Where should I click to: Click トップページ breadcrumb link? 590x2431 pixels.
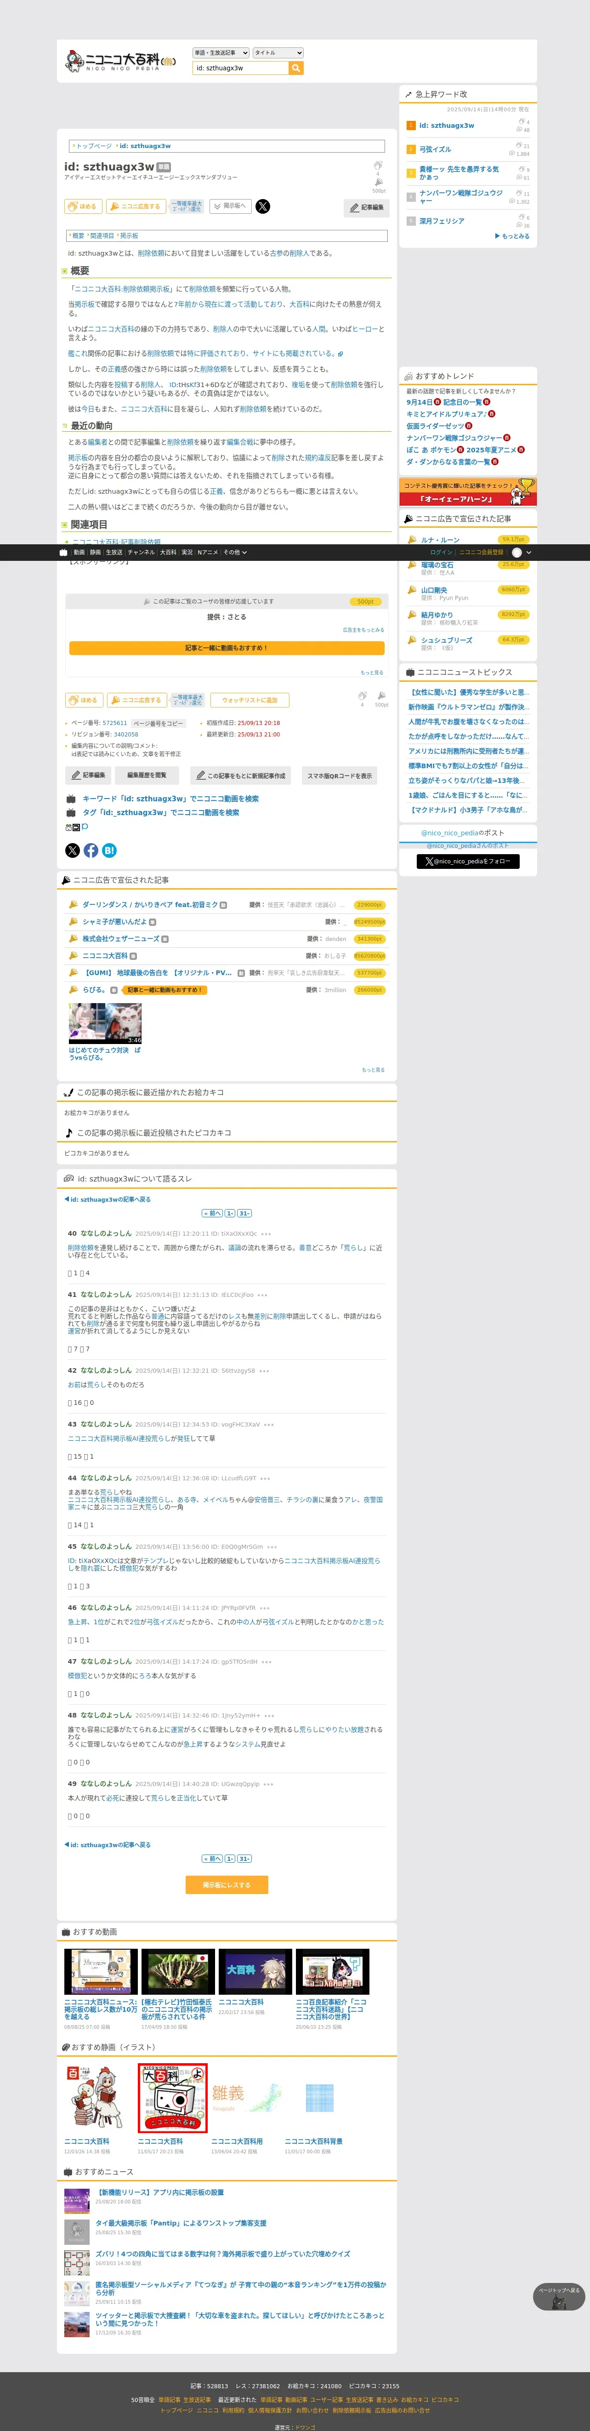pyautogui.click(x=93, y=146)
